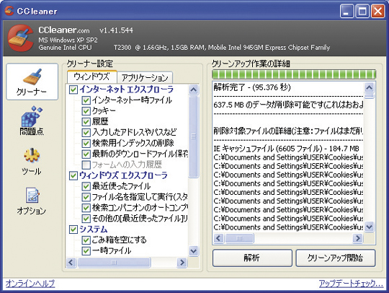Click the CCleaner logo in the header
Image resolution: width=389 pixels, height=293 pixels.
20,38
